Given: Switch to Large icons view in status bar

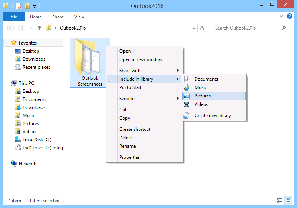Looking at the screenshot, I should tap(288, 200).
